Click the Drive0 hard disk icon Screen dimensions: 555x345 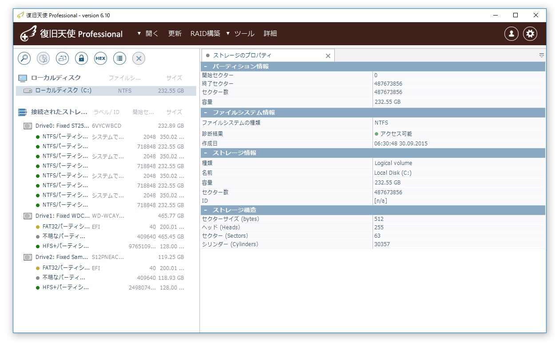click(x=28, y=126)
